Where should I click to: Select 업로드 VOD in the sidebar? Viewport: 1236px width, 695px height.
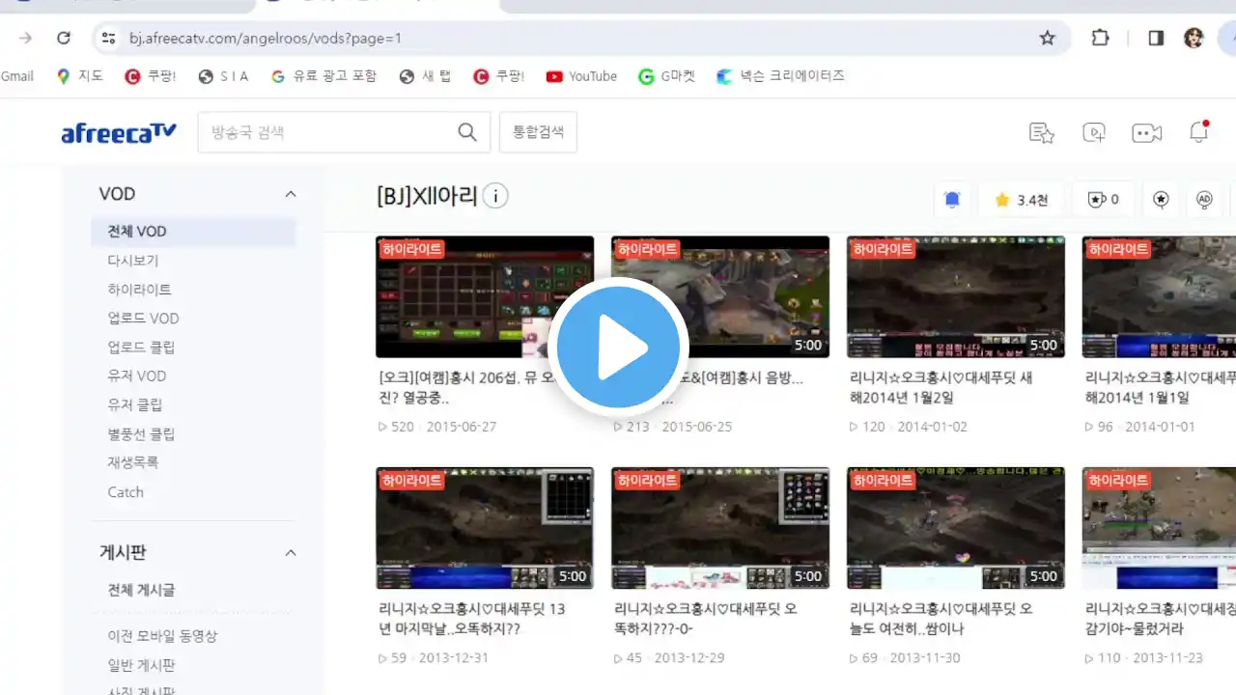[143, 319]
